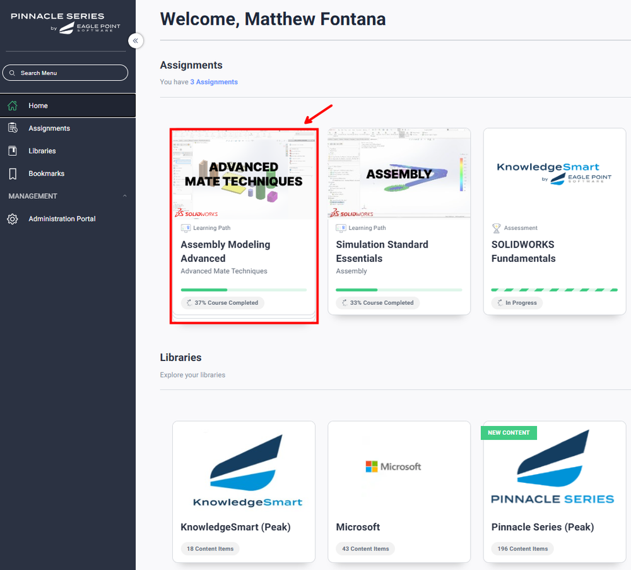Image resolution: width=631 pixels, height=570 pixels.
Task: Click spinner icon on 33% Course Completed badge
Action: (345, 303)
